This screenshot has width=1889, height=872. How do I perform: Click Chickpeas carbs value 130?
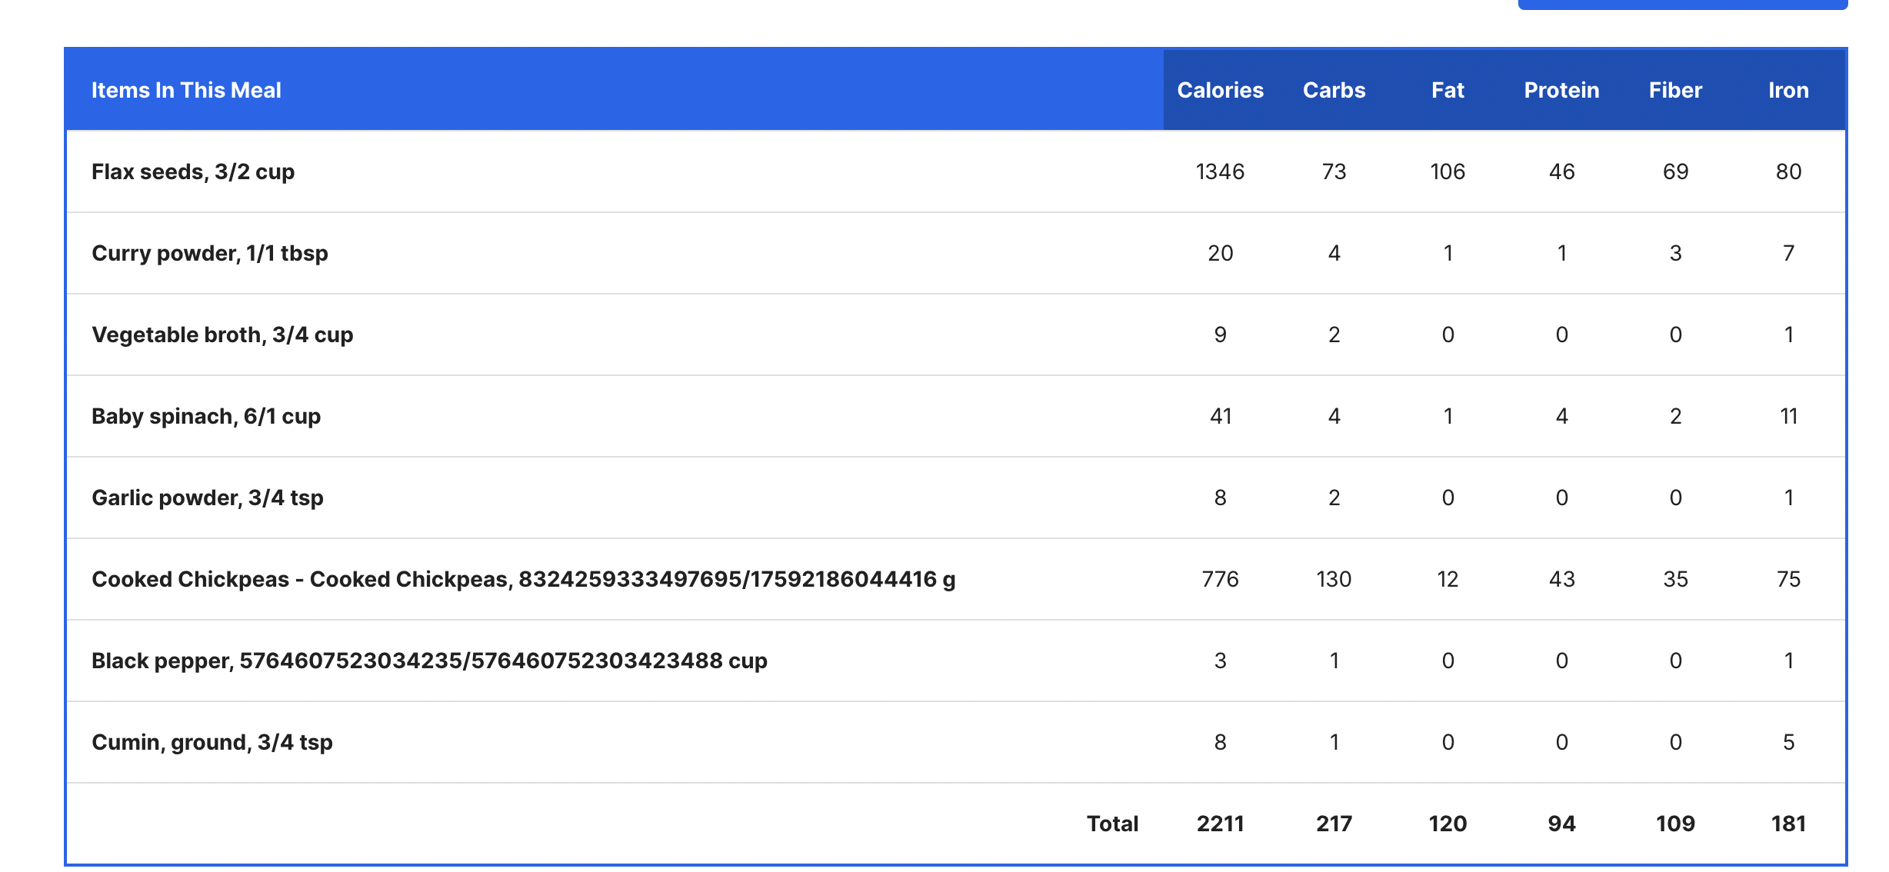[x=1334, y=579]
